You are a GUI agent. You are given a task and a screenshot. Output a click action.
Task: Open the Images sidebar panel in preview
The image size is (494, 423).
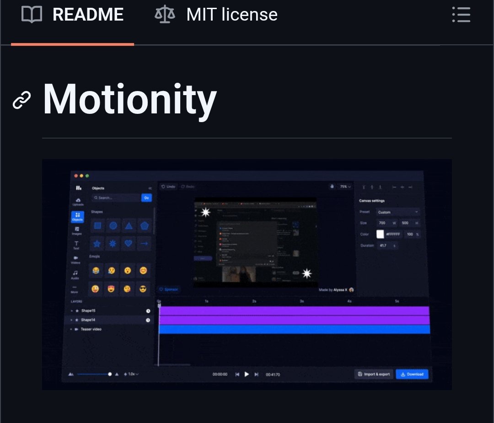point(77,230)
